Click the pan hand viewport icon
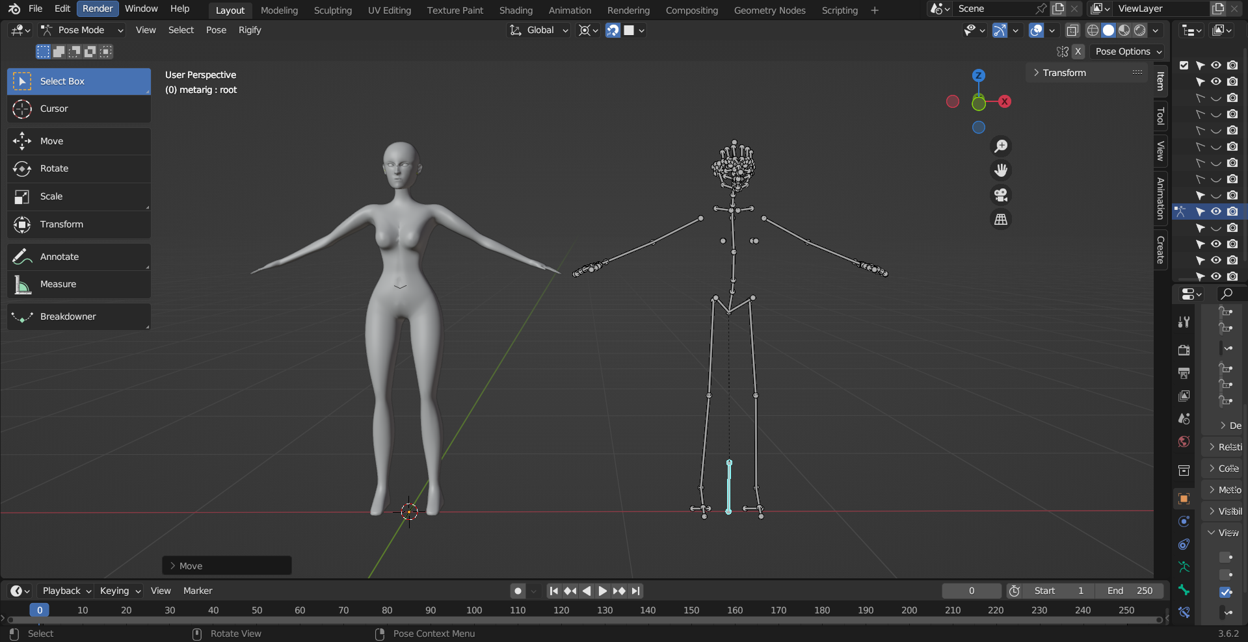This screenshot has height=642, width=1248. point(1001,170)
